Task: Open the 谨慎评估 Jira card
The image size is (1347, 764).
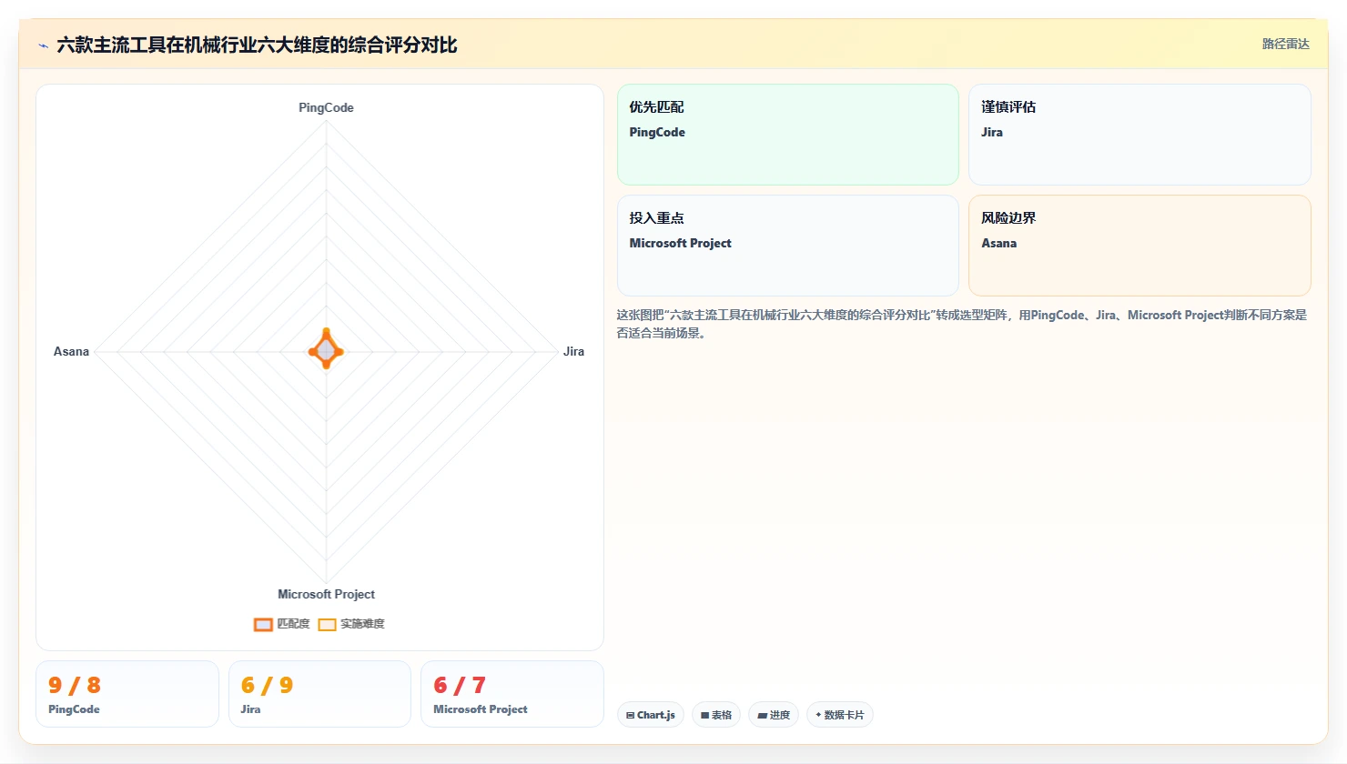Action: pos(1139,135)
